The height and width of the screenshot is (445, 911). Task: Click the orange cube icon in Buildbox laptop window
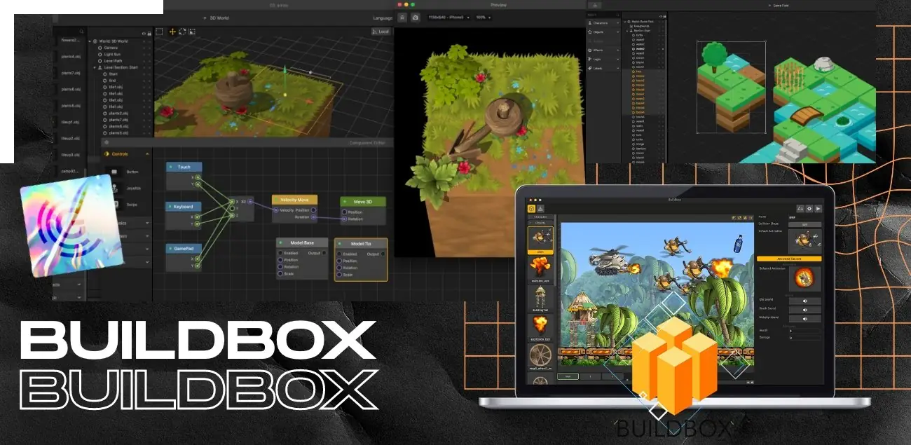532,208
